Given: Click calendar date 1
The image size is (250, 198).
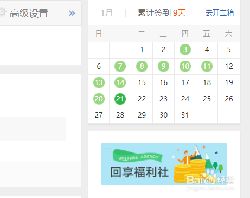Looking at the screenshot, I should (142, 49).
